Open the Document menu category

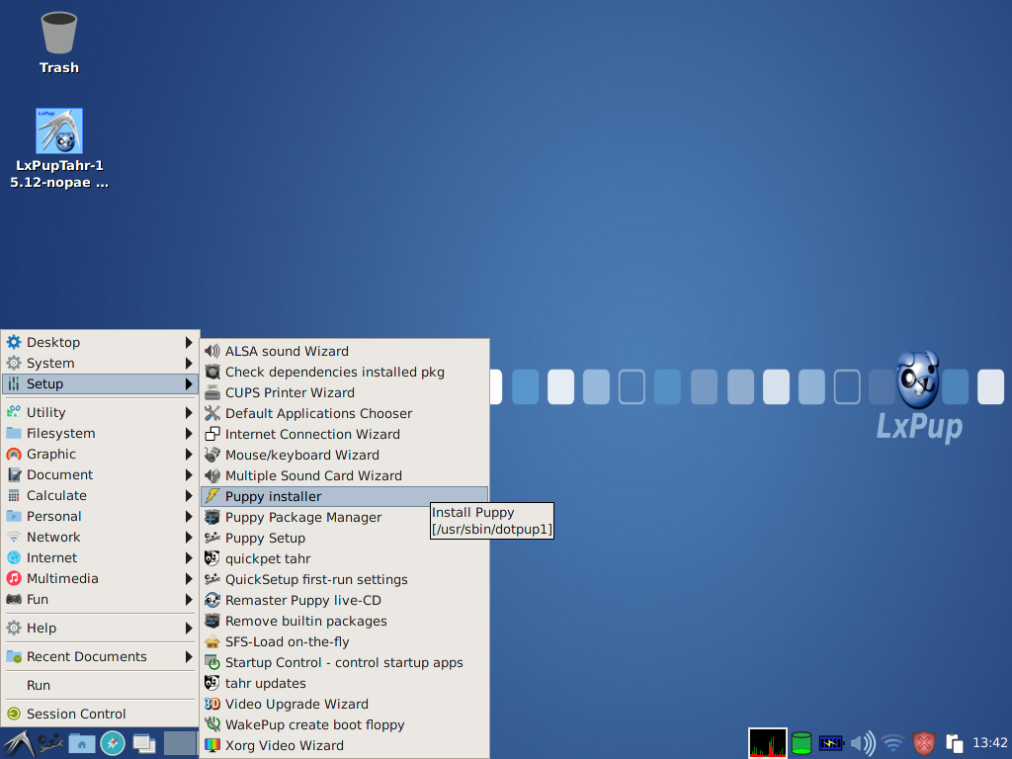pyautogui.click(x=100, y=474)
